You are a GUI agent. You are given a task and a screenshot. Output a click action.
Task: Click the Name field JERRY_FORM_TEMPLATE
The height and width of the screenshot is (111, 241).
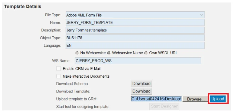[135, 23]
